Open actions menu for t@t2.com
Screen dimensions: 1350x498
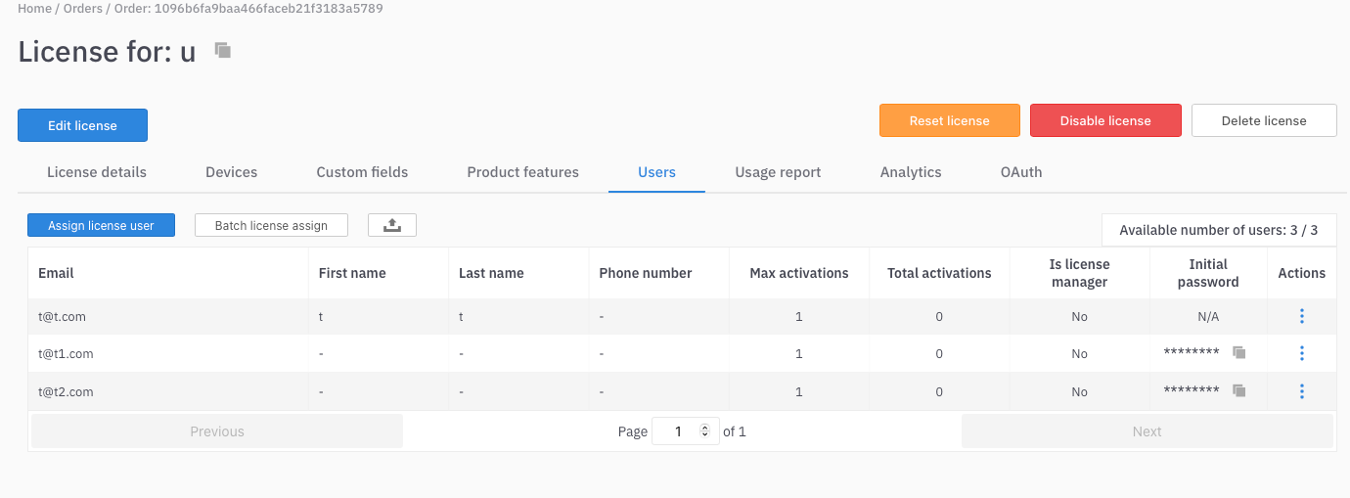tap(1301, 391)
